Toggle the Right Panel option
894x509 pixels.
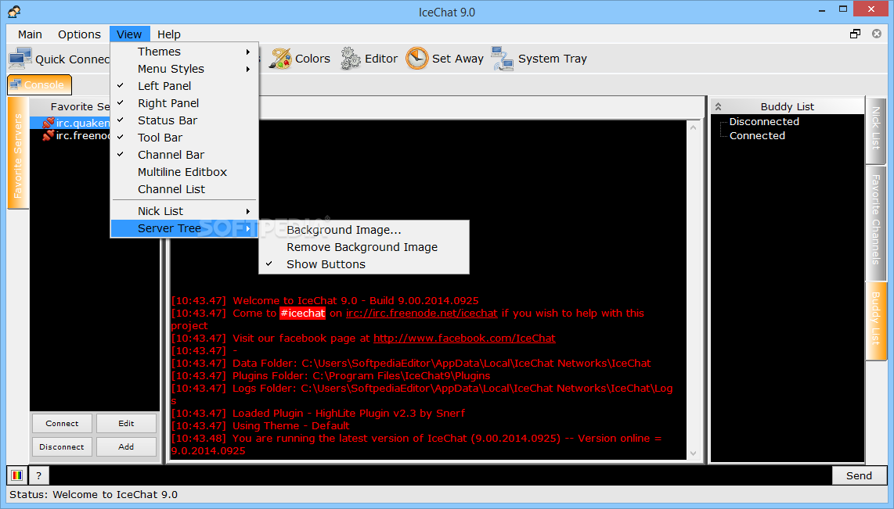184,103
